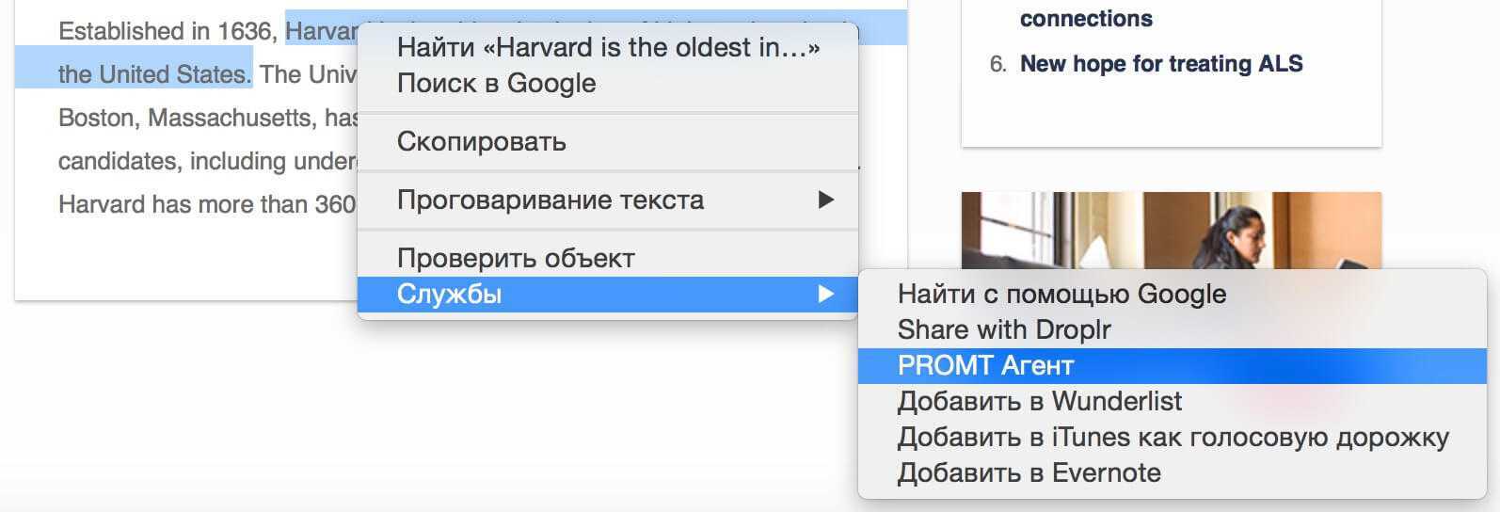Click the submenu arrow beside 'Службы'
Viewport: 1500px width, 512px height.
[x=825, y=294]
